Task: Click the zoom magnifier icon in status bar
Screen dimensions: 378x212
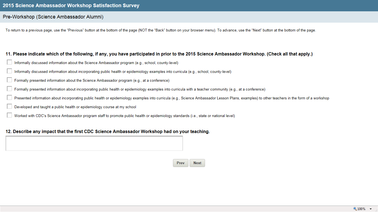Action: click(355, 209)
